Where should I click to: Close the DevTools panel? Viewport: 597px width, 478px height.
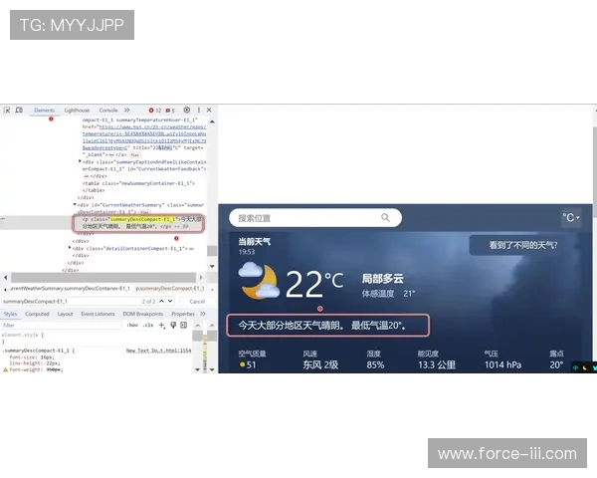(x=209, y=110)
